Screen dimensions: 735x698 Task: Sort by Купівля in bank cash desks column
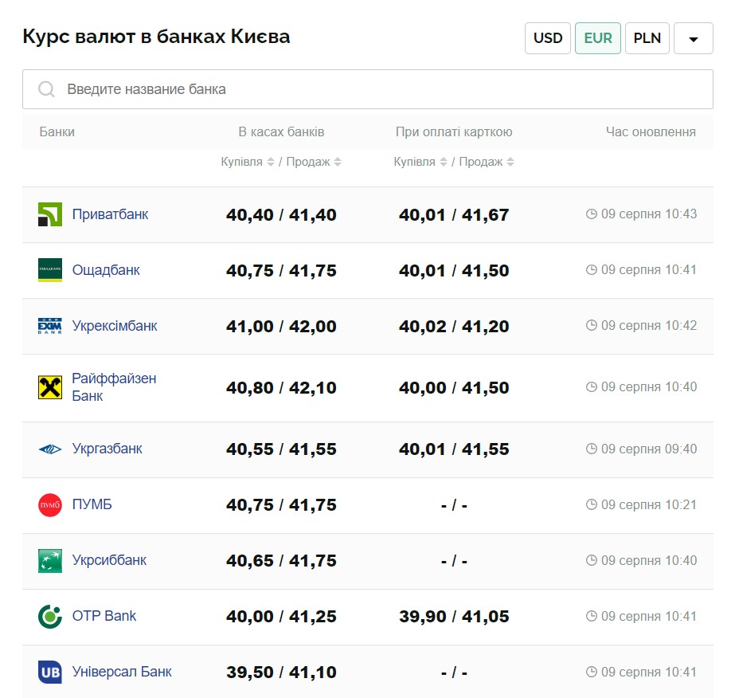tap(248, 162)
